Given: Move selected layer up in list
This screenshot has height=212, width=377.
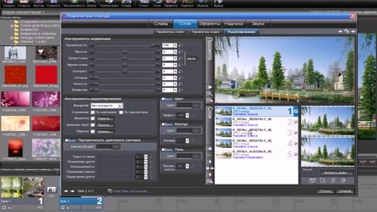Looking at the screenshot, I should click(210, 162).
